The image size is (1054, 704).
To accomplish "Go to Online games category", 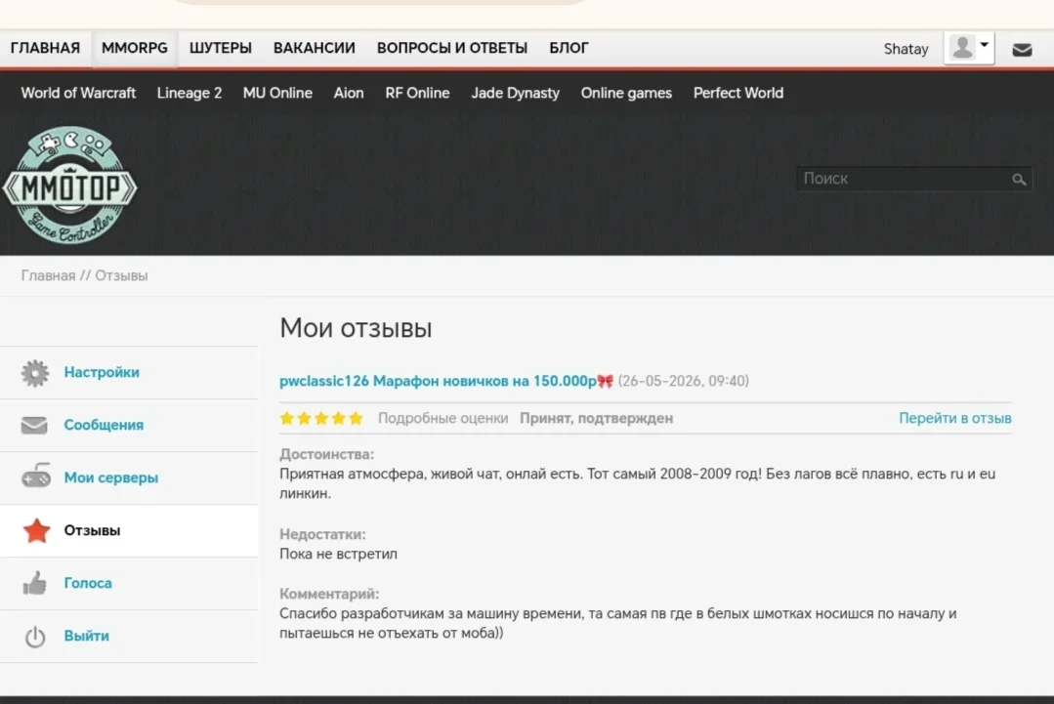I will tap(626, 94).
